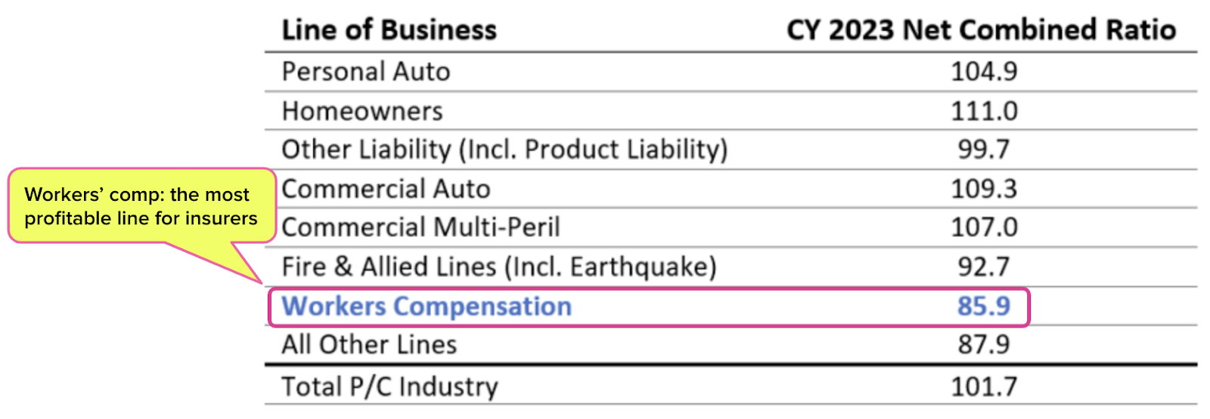The image size is (1210, 419).
Task: Click the 107.0 ratio value
Action: [983, 227]
